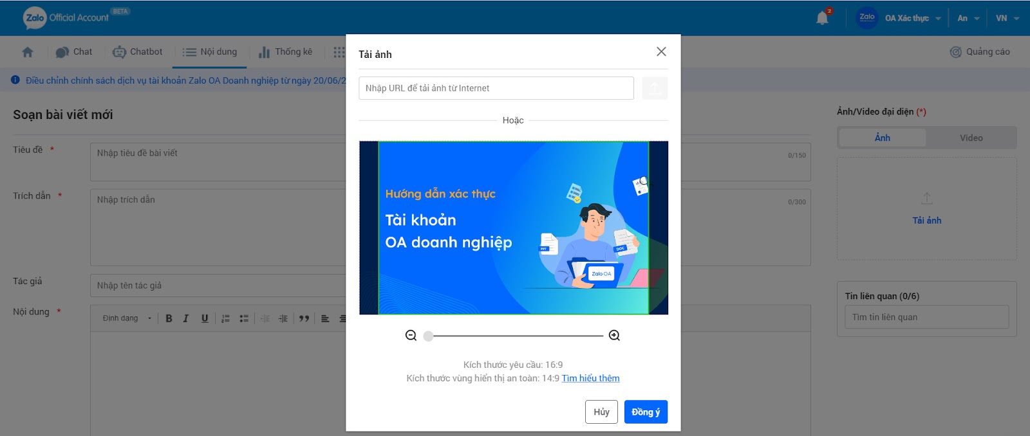
Task: Align text left in editor
Action: pos(325,318)
